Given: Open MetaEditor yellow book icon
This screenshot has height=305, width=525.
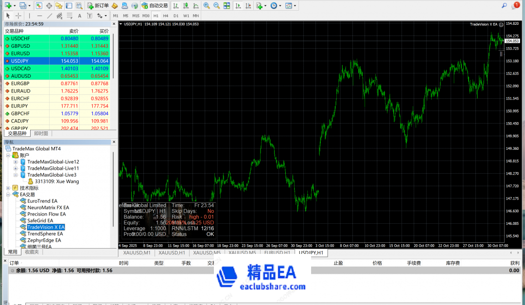Looking at the screenshot, I should point(115,6).
